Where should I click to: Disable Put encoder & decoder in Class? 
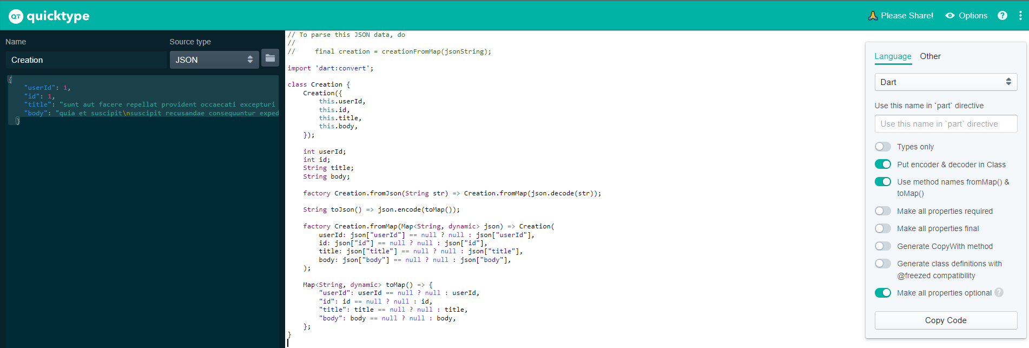click(883, 164)
